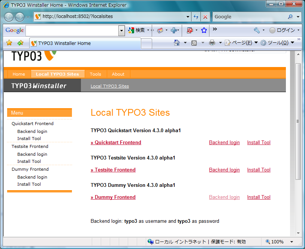Open the Favorites Center star icon
305x249 pixels.
click(9, 43)
